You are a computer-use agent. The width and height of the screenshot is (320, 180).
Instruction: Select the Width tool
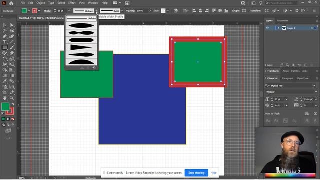coord(5,64)
